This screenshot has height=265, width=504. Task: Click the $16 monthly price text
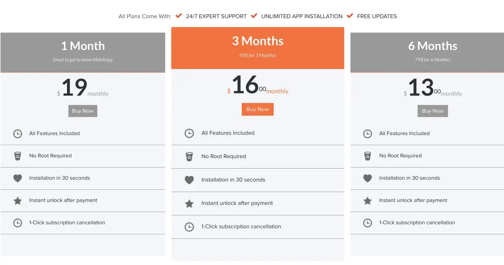click(257, 85)
